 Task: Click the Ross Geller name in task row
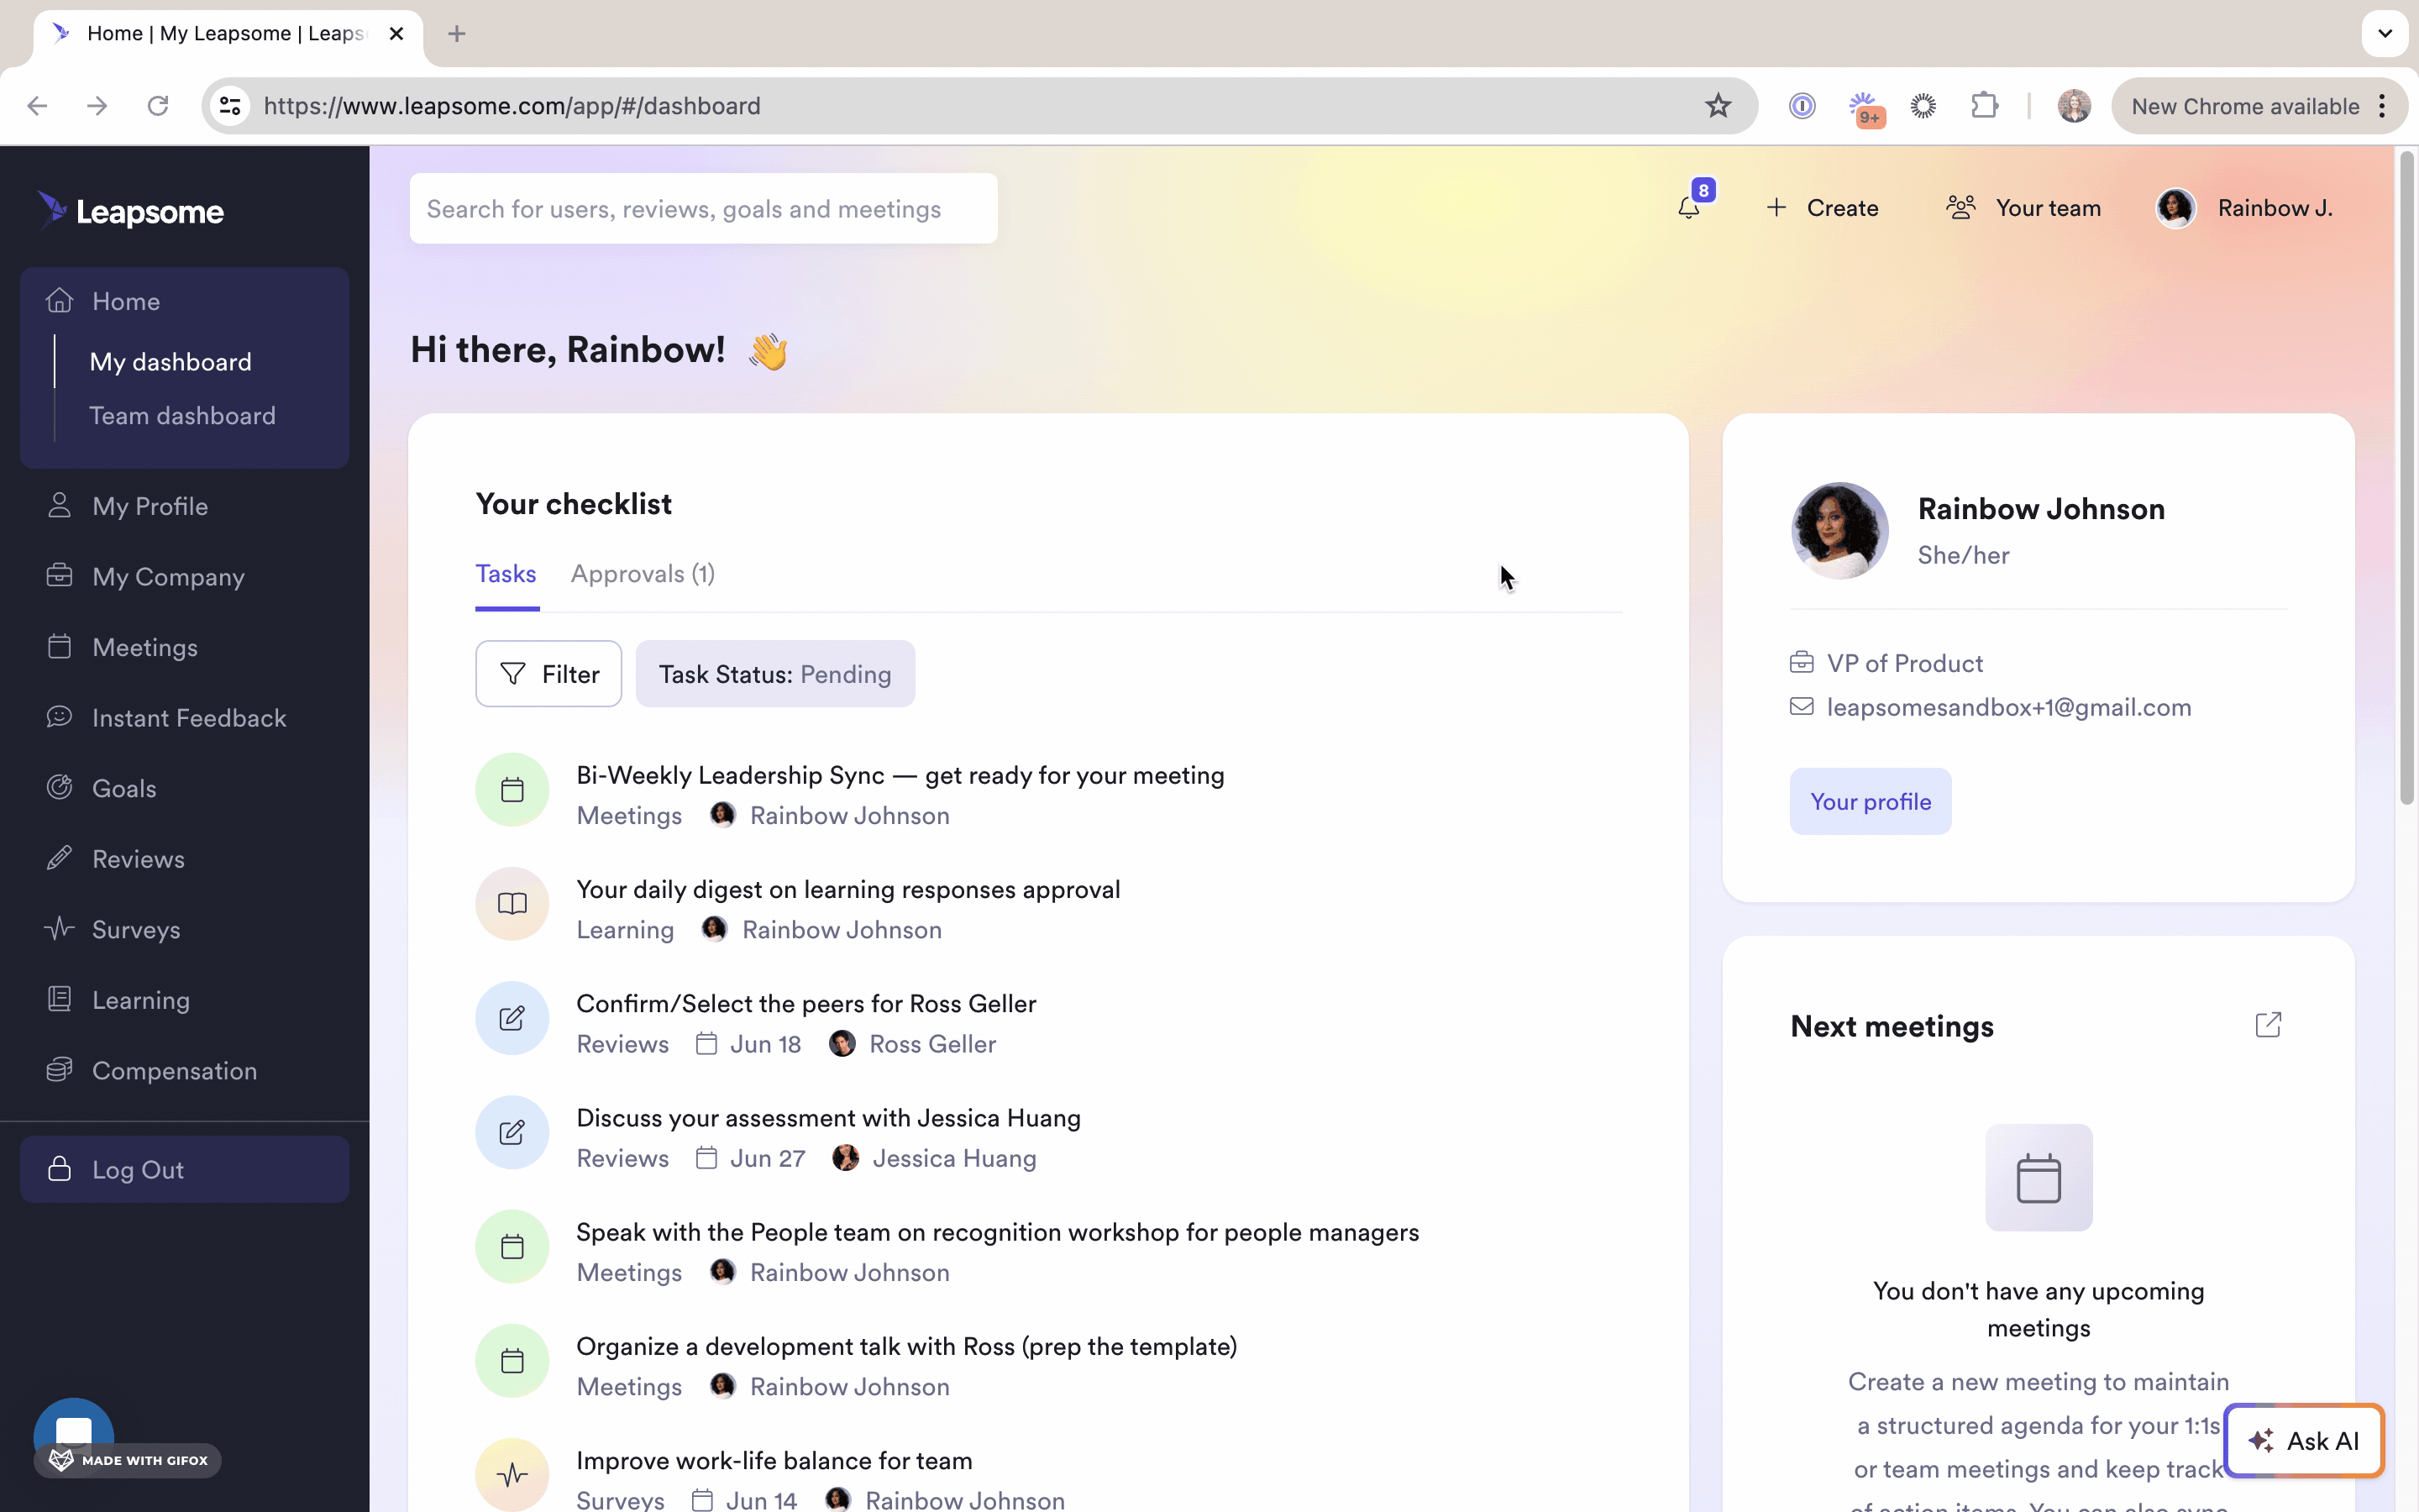pyautogui.click(x=932, y=1044)
